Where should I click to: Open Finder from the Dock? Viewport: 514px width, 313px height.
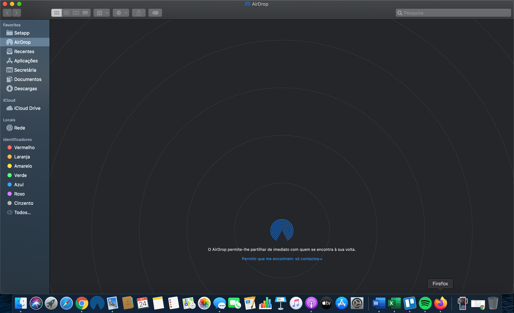[x=21, y=303]
